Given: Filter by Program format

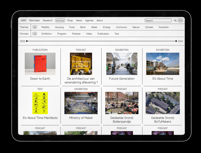Looking at the screenshot, I should [x=62, y=34].
